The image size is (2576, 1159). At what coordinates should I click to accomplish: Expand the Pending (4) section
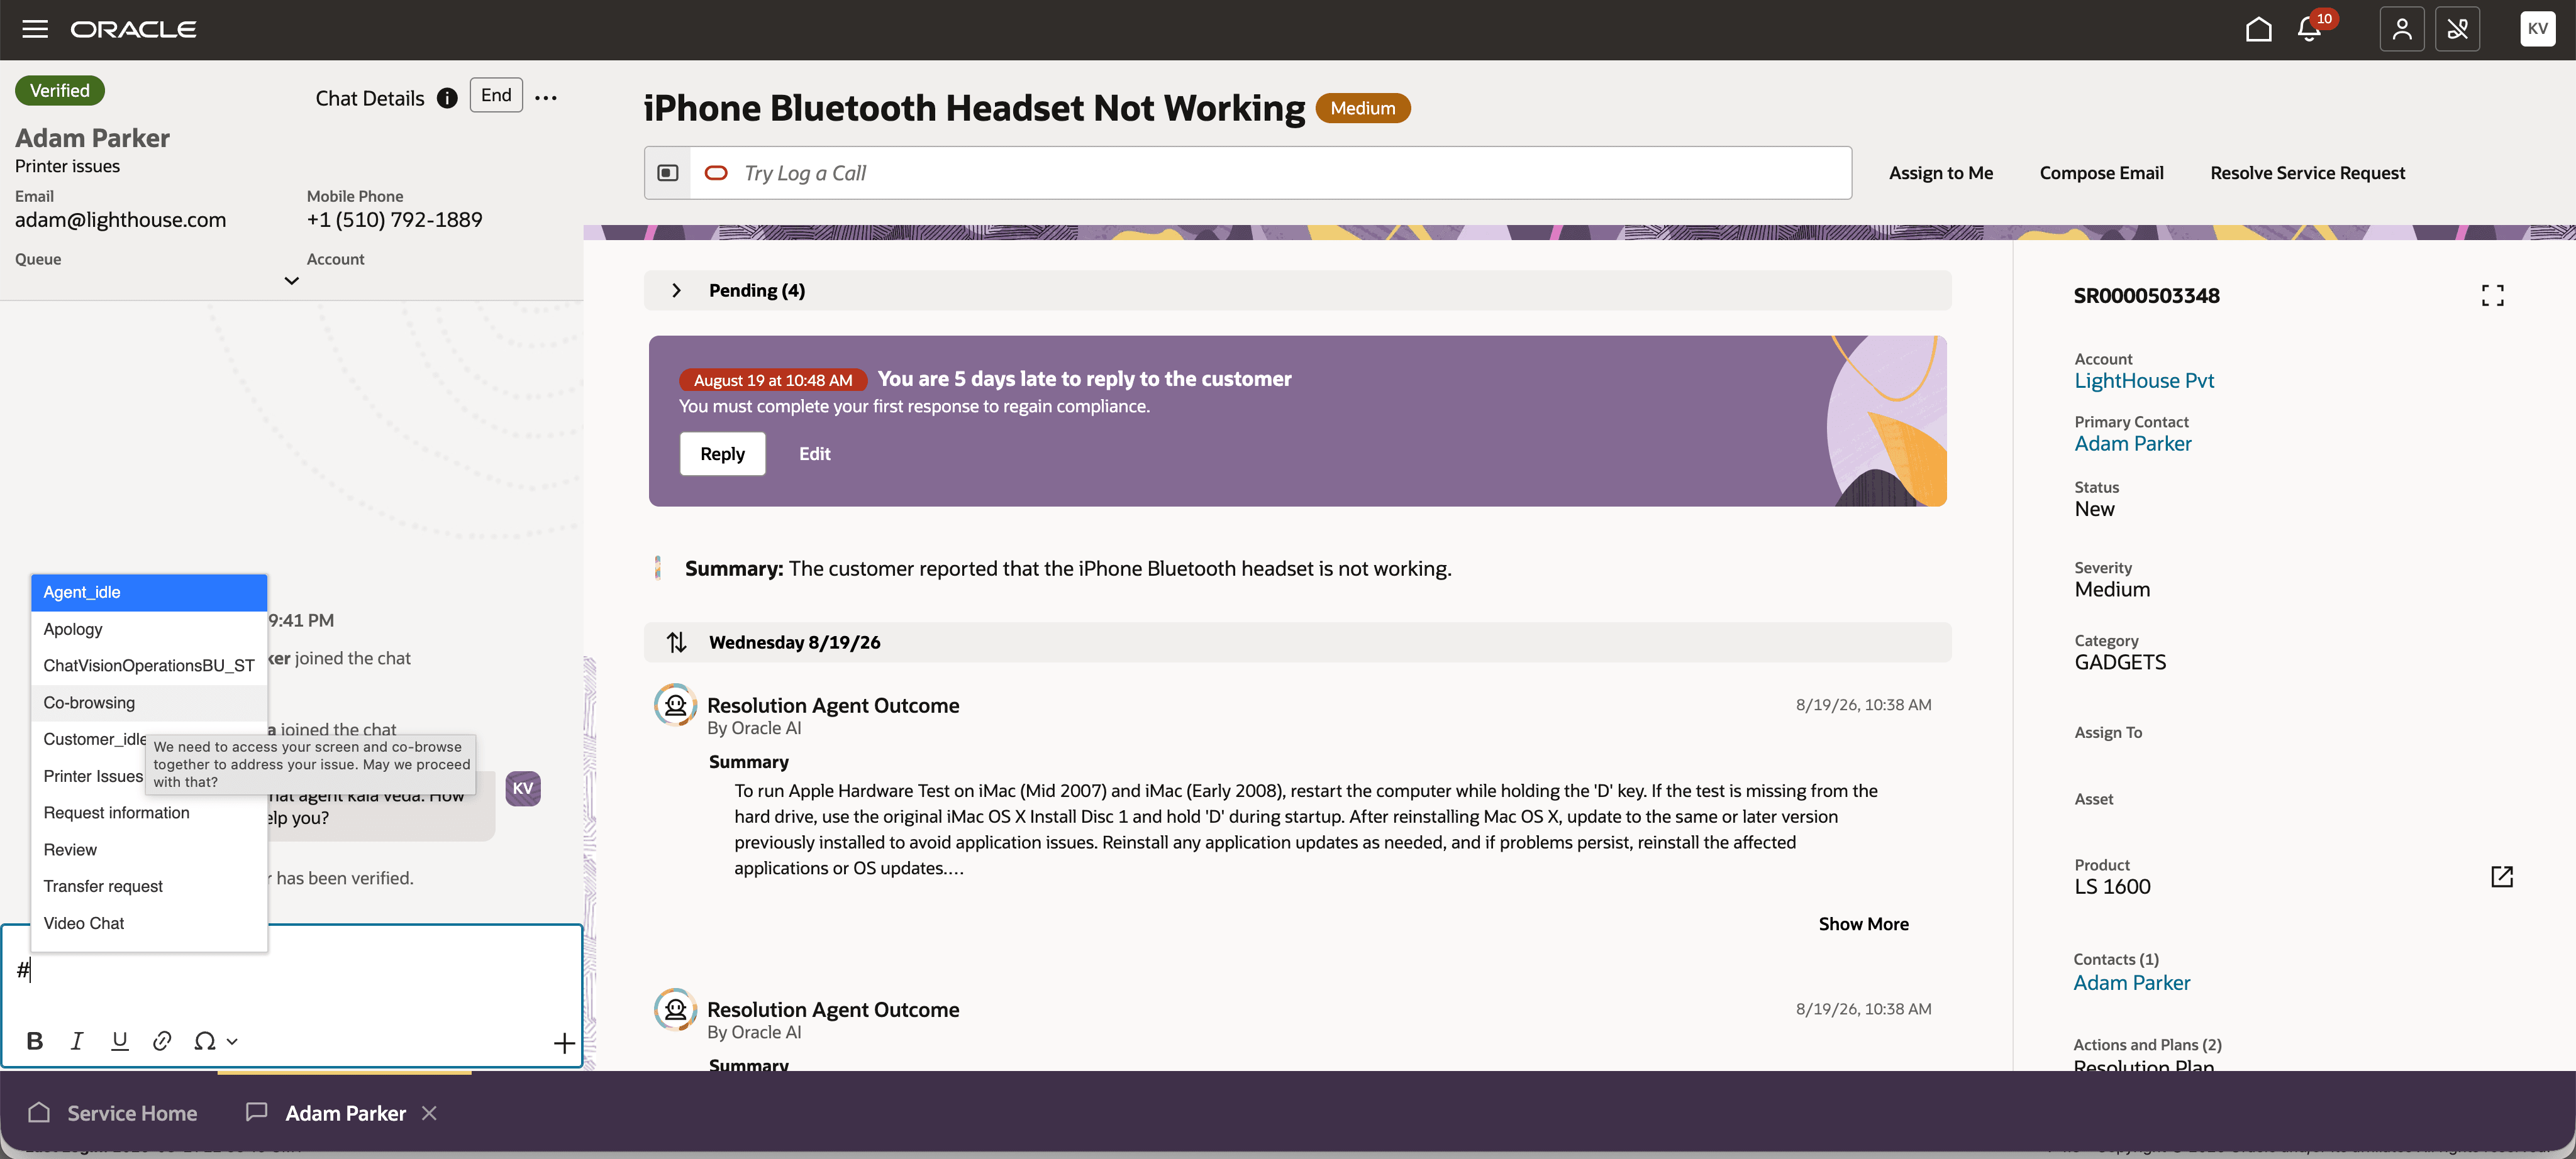click(x=677, y=290)
